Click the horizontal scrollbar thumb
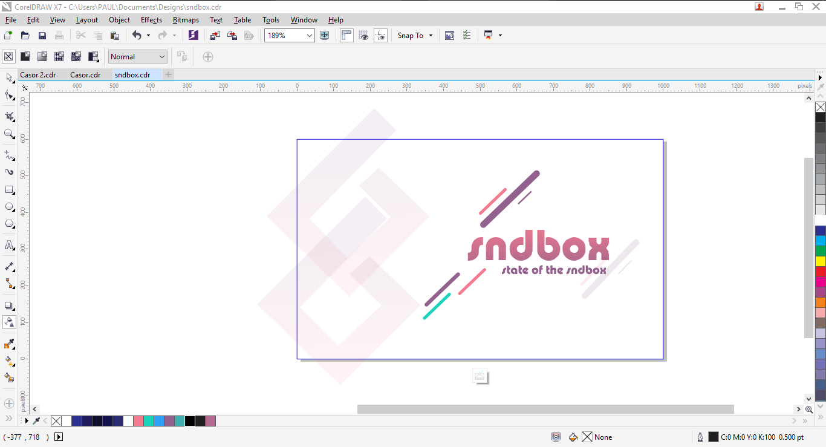This screenshot has height=447, width=826. [x=545, y=409]
